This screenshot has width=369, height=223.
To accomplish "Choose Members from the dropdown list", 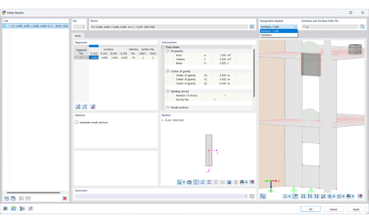I will click(x=279, y=35).
